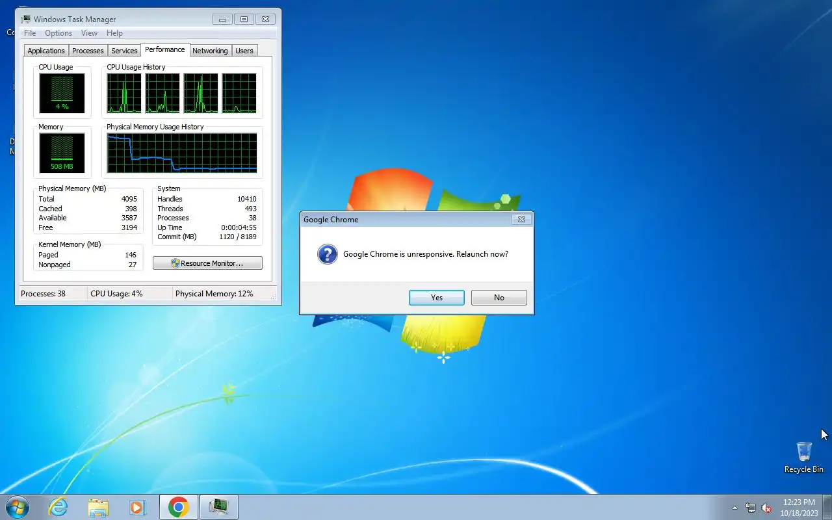
Task: Click the Available value 3587
Action: click(129, 218)
